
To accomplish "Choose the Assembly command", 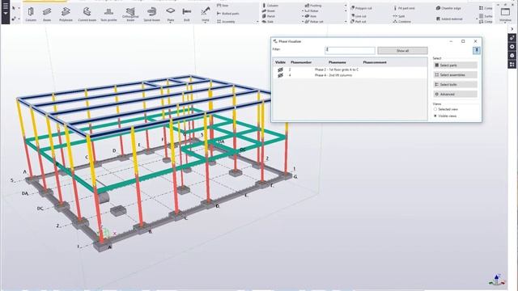I will (226, 22).
